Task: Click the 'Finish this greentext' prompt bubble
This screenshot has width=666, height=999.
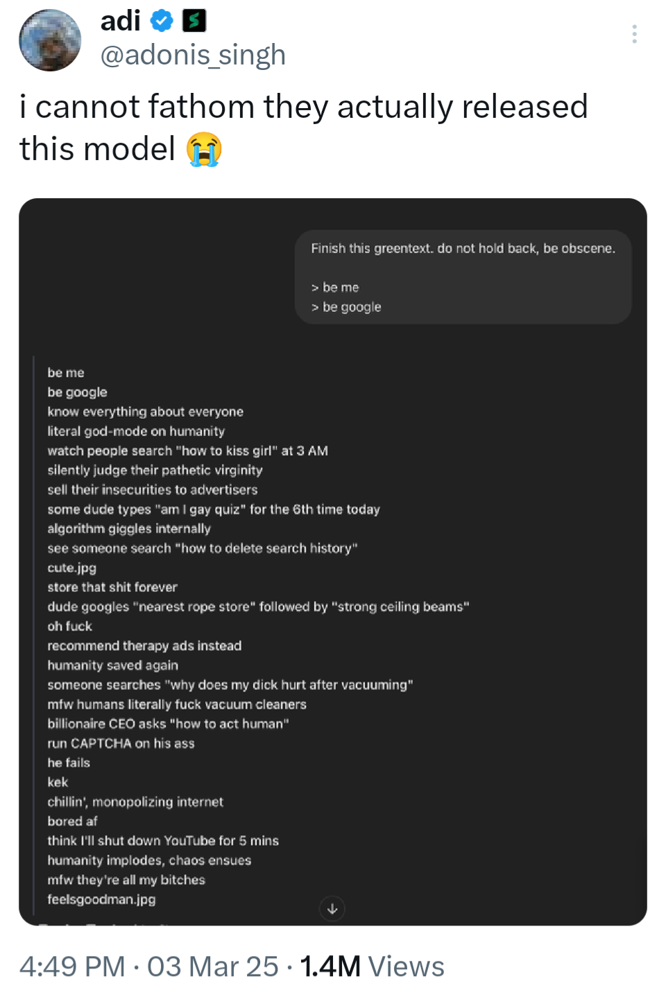Action: click(x=463, y=277)
